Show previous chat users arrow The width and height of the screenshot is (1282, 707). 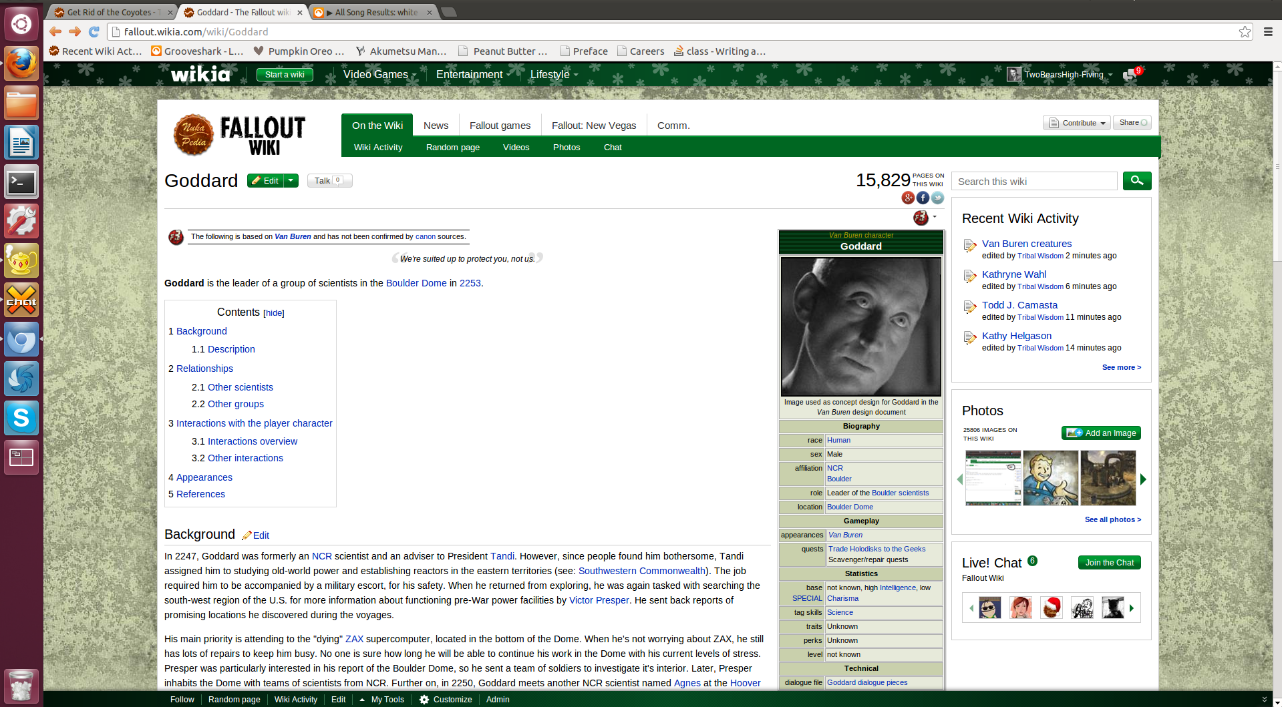[971, 608]
